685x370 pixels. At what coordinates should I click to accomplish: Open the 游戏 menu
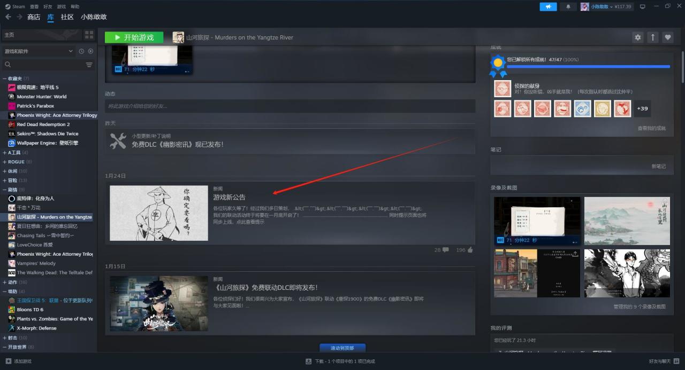click(x=61, y=6)
